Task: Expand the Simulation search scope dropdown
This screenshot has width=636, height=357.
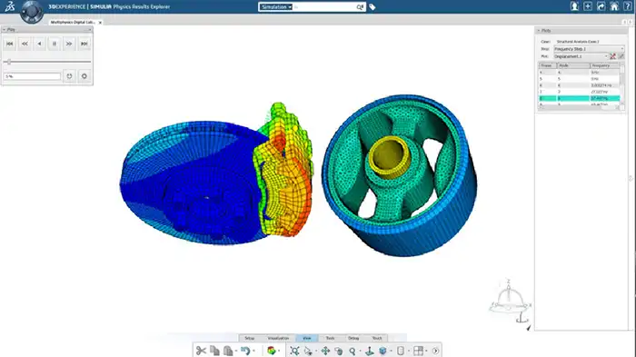Action: 276,7
